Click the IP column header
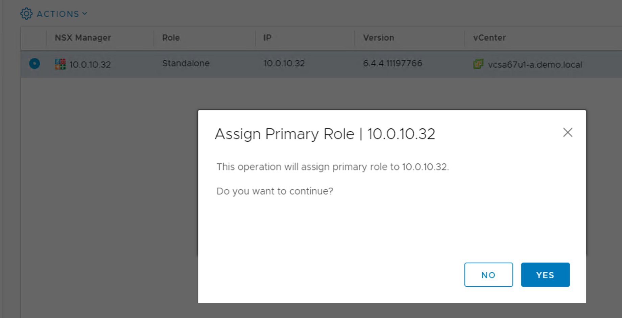This screenshot has height=318, width=622. (x=267, y=38)
